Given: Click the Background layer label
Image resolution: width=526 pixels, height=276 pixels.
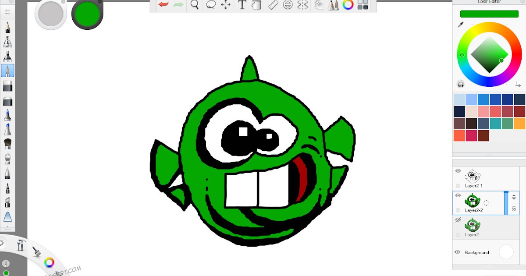Looking at the screenshot, I should point(477,252).
